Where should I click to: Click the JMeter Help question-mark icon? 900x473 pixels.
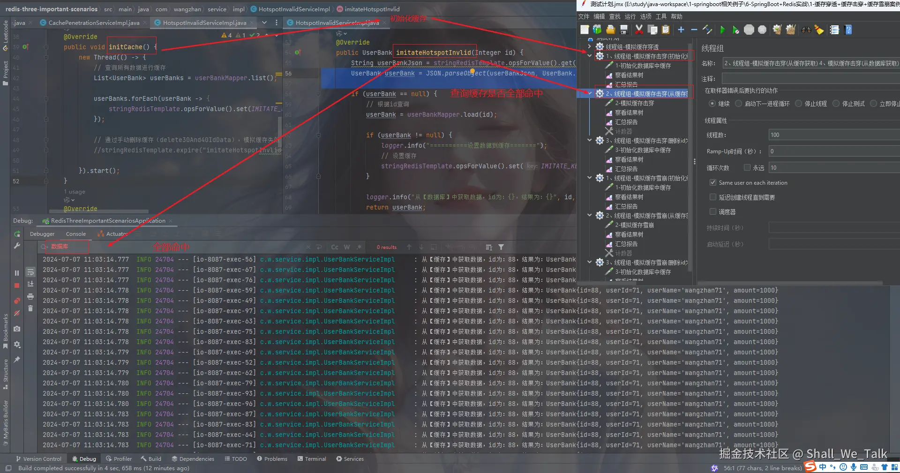848,30
